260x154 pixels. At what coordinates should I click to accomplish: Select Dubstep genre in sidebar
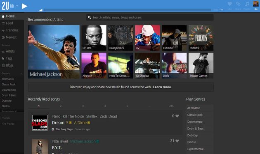pyautogui.click(x=7, y=101)
